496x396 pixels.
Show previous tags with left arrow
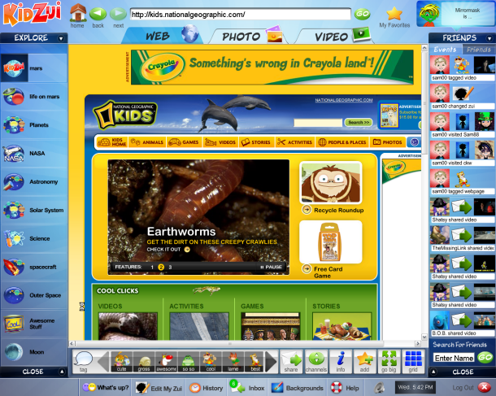click(x=104, y=361)
